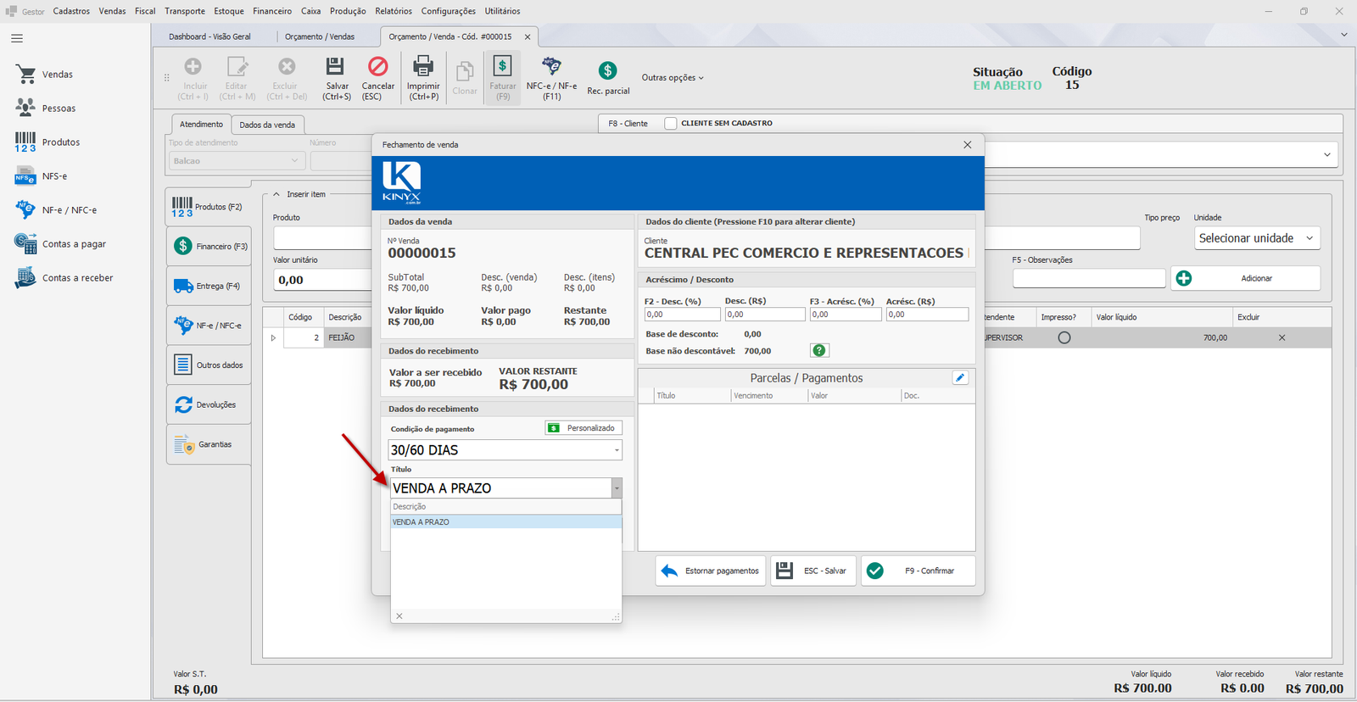Open the Entrega (F4) side tab
Screen dimensions: 1357x702
click(209, 287)
